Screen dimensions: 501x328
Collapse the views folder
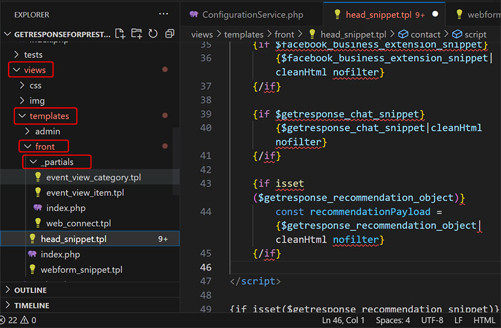coord(17,70)
